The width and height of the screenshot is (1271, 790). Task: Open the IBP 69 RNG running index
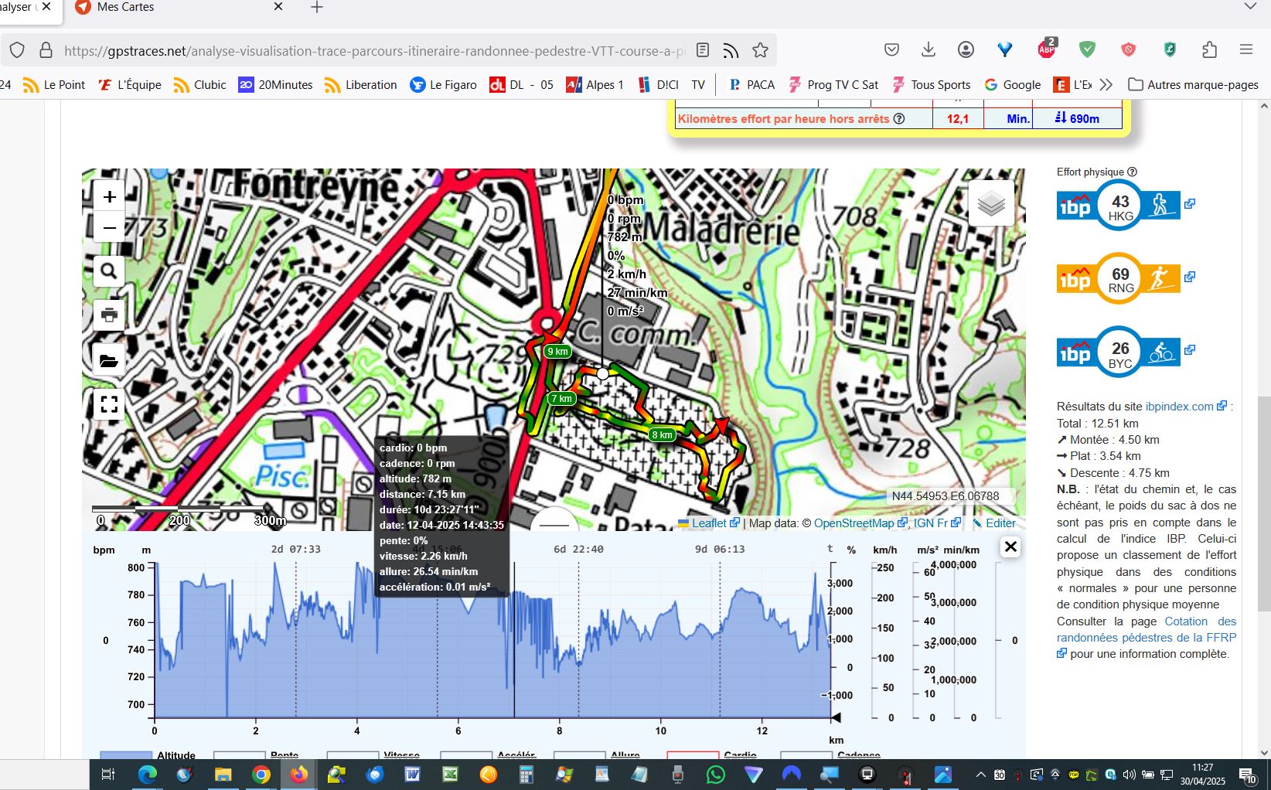click(1119, 278)
